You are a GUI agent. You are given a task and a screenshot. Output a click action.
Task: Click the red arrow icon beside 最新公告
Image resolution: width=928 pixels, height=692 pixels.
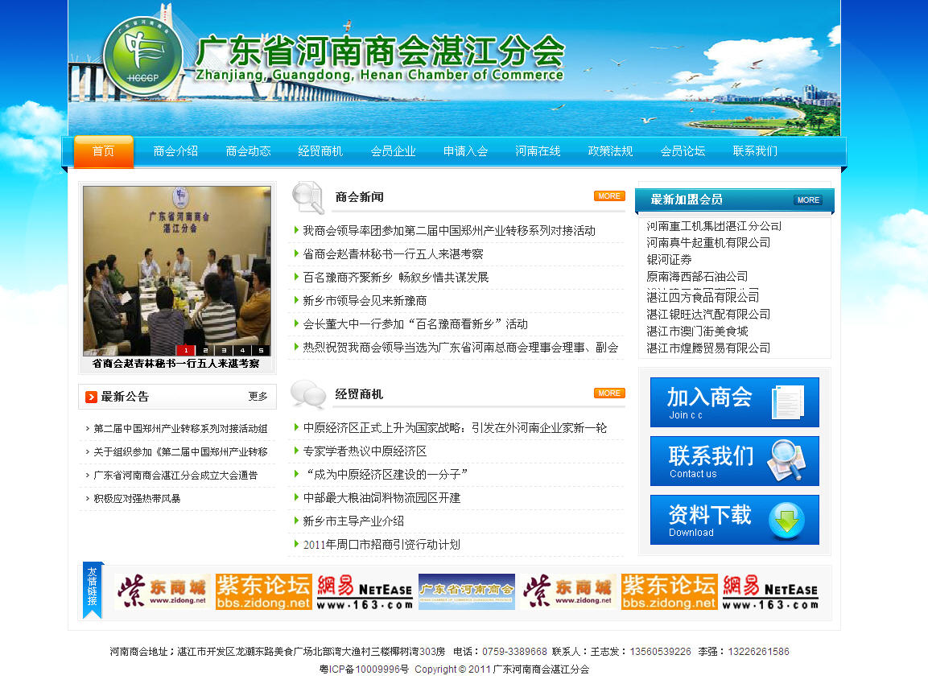pos(91,397)
